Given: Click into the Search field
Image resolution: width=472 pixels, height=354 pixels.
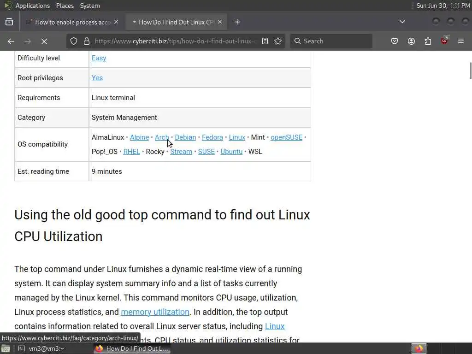Looking at the screenshot, I should [331, 41].
